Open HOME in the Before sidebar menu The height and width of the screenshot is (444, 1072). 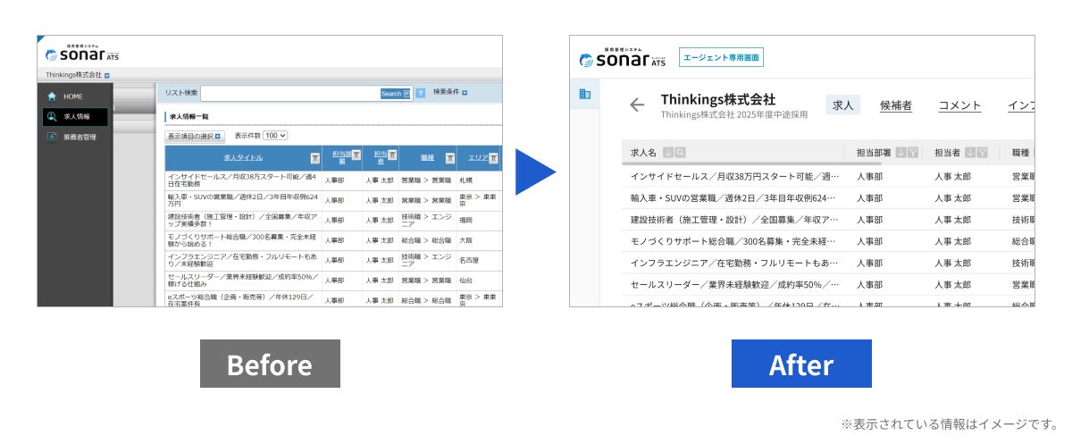[x=76, y=96]
